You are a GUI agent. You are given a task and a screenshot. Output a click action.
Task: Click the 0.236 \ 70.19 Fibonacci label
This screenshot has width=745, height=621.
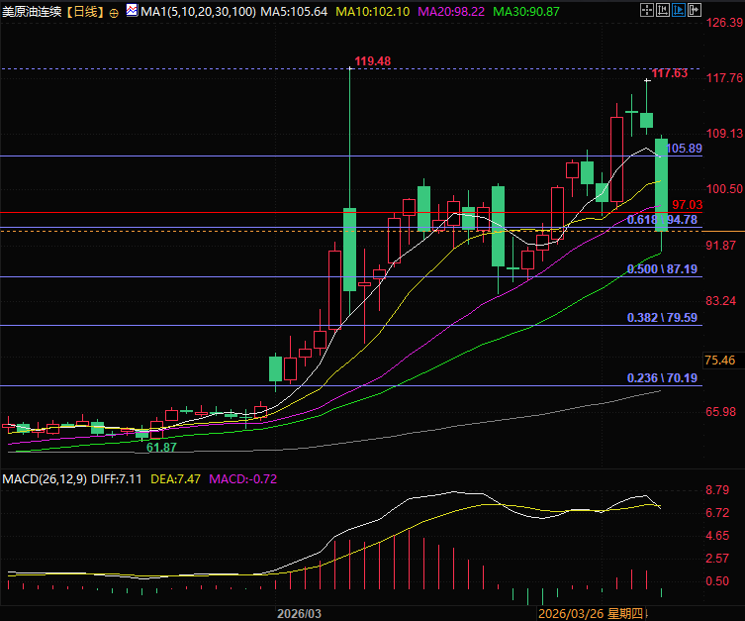coord(662,378)
